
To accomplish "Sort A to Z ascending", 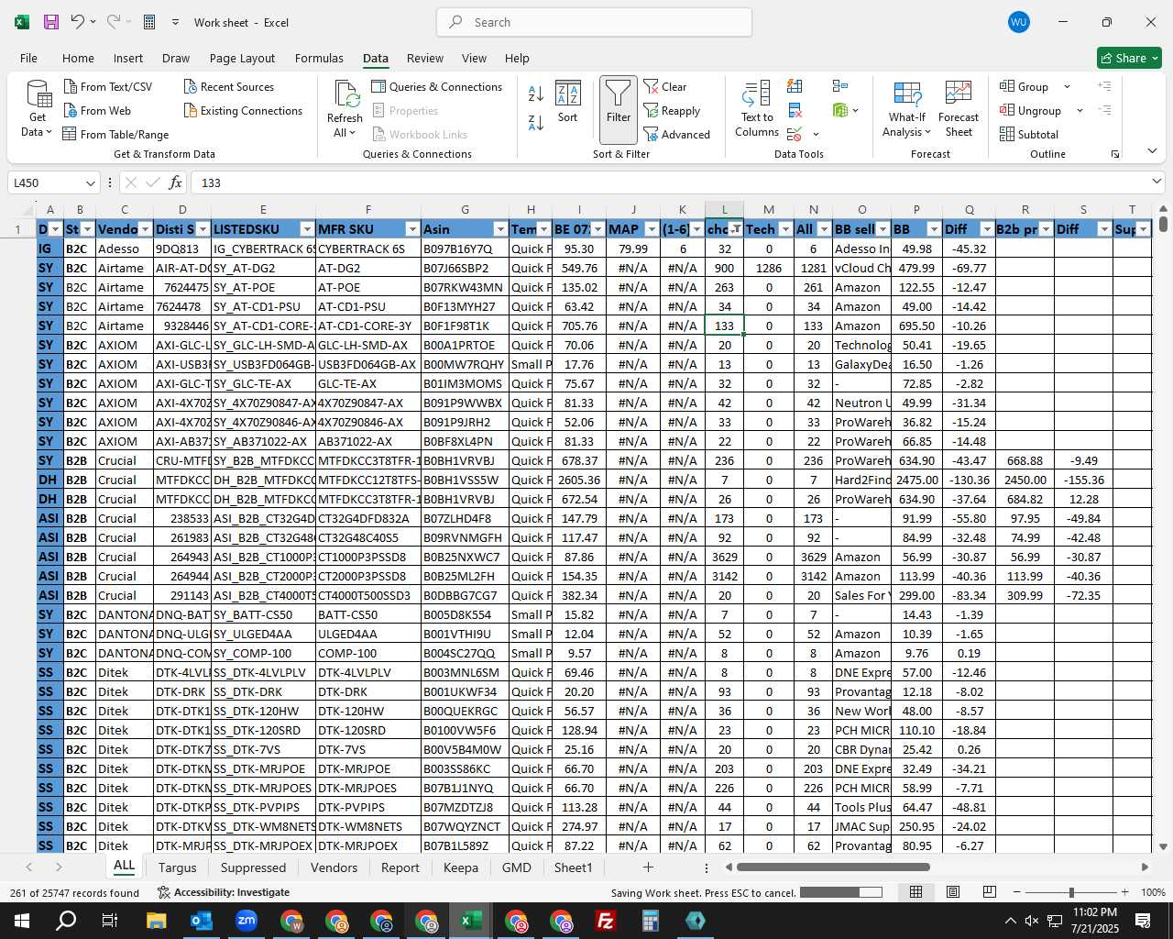I will pyautogui.click(x=536, y=93).
